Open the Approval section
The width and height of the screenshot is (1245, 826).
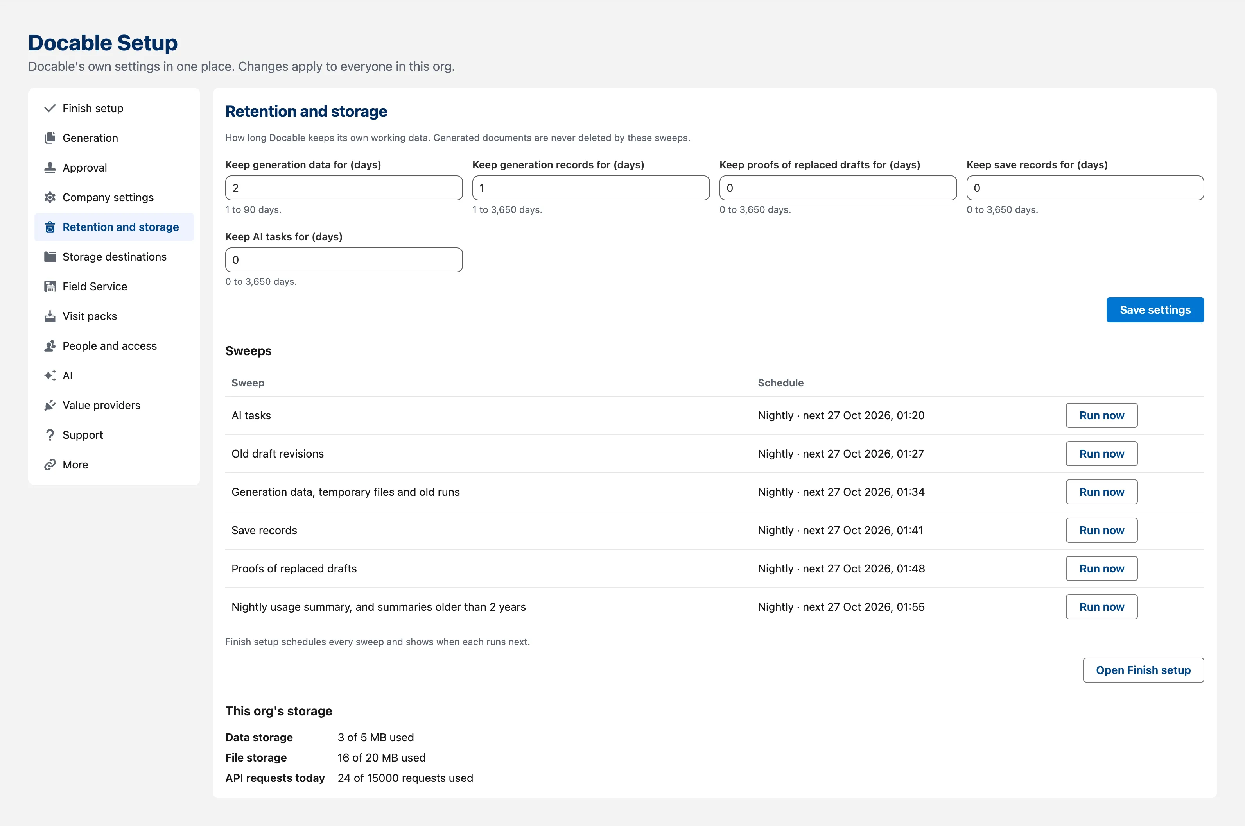[x=114, y=168]
